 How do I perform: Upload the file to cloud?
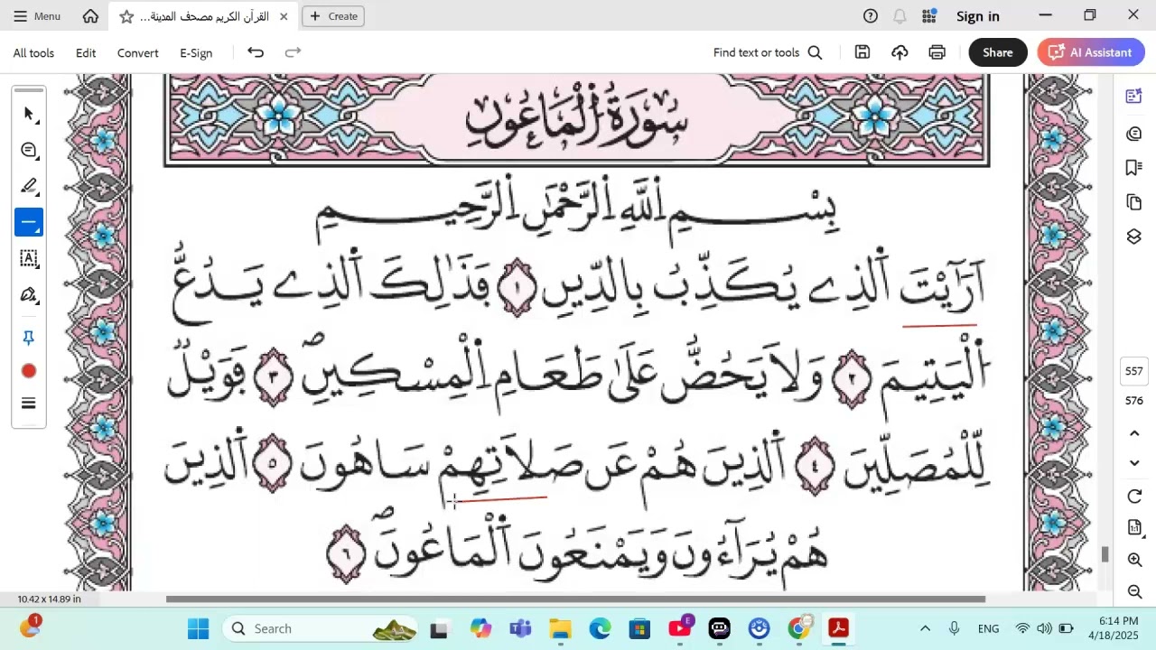tap(900, 52)
